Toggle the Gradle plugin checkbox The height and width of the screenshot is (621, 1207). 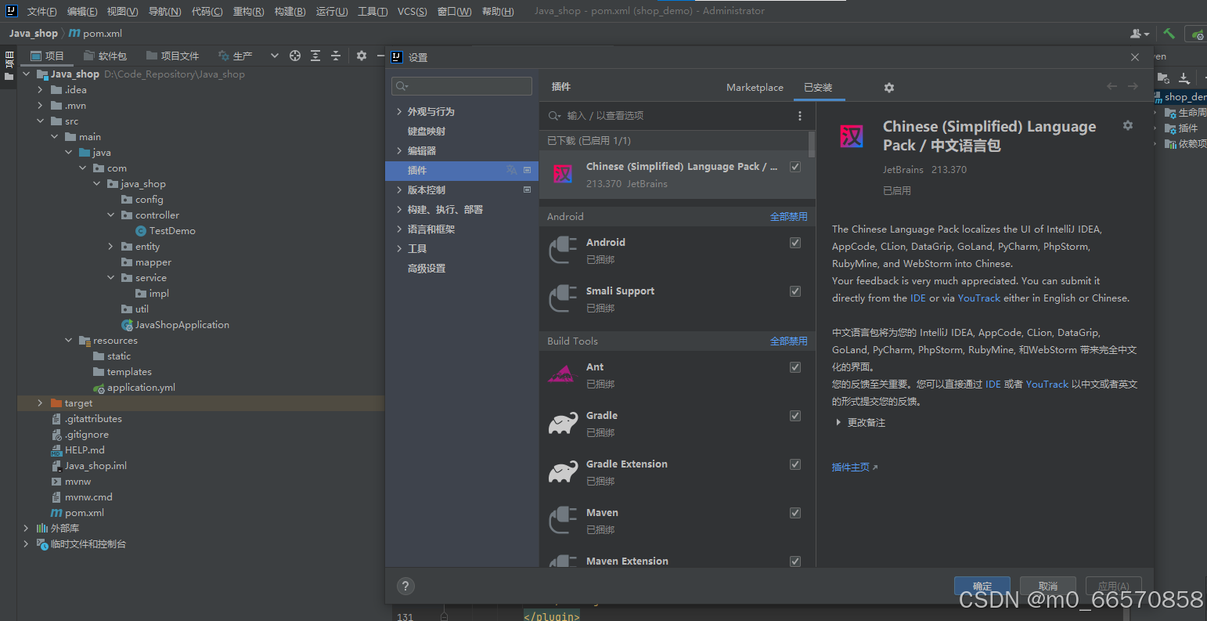tap(795, 416)
